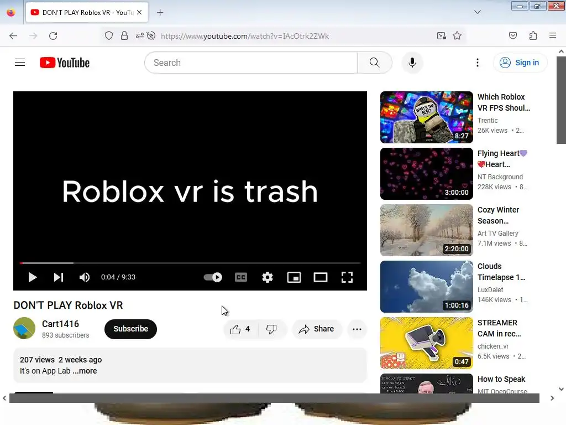Image resolution: width=566 pixels, height=425 pixels.
Task: Switch to theater mode
Action: click(x=321, y=277)
